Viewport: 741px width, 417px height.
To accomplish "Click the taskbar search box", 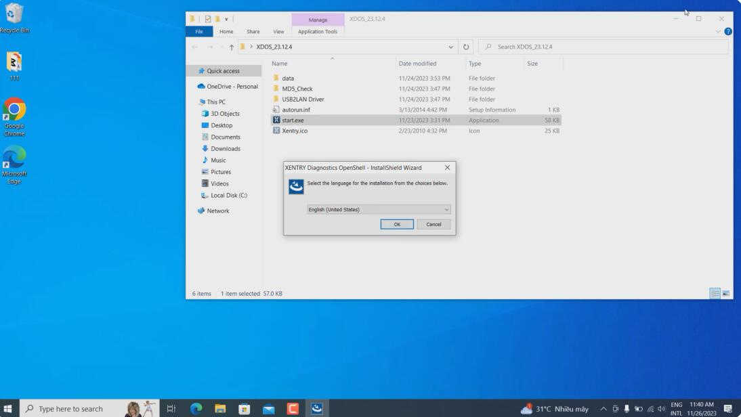I will pos(90,408).
